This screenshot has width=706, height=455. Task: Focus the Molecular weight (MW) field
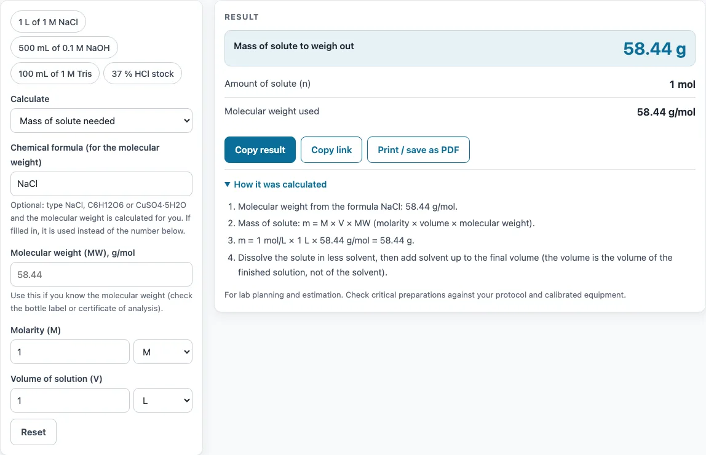pyautogui.click(x=101, y=274)
